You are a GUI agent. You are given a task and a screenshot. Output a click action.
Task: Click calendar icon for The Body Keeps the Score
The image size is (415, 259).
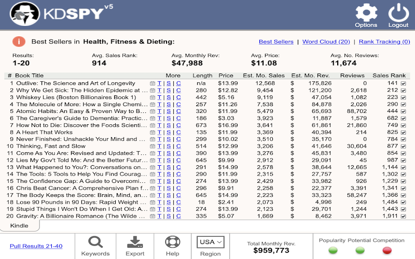coord(153,195)
